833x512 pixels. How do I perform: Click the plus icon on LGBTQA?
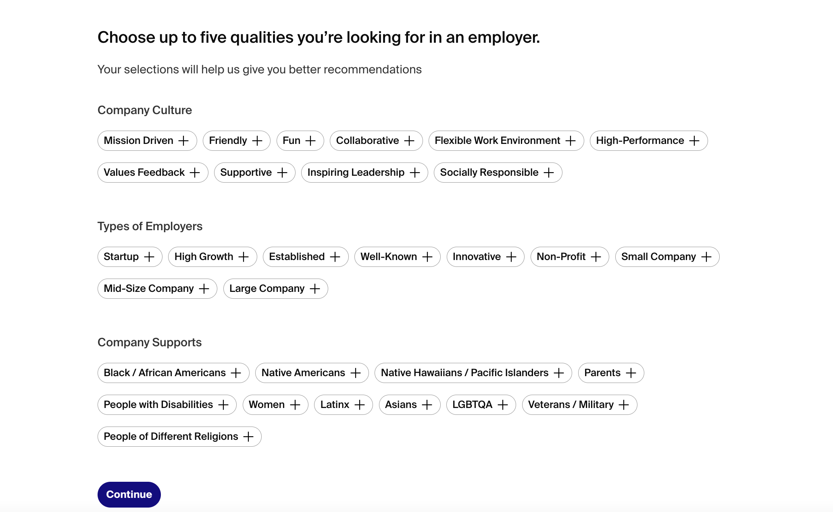(503, 405)
